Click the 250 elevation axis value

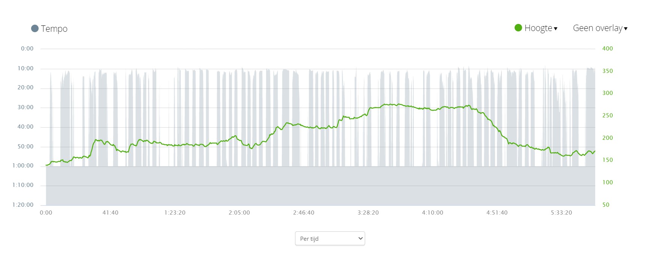tap(608, 116)
